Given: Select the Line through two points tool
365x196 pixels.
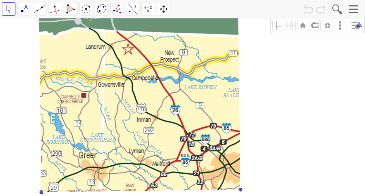Looking at the screenshot, I should coord(40,9).
